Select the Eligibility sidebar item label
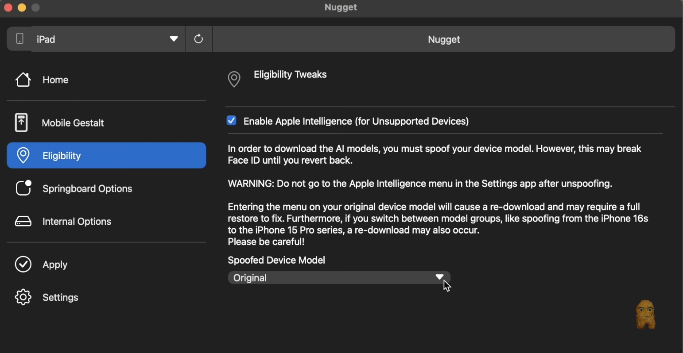This screenshot has height=353, width=683. (62, 156)
